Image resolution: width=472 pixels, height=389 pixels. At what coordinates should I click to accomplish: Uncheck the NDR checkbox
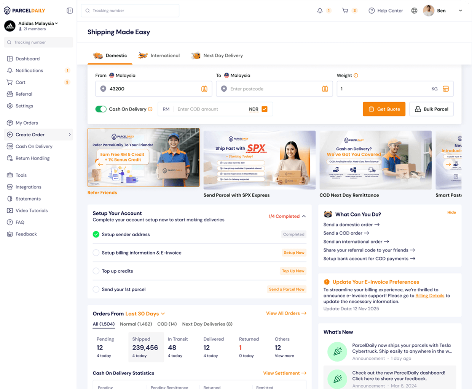pos(265,109)
